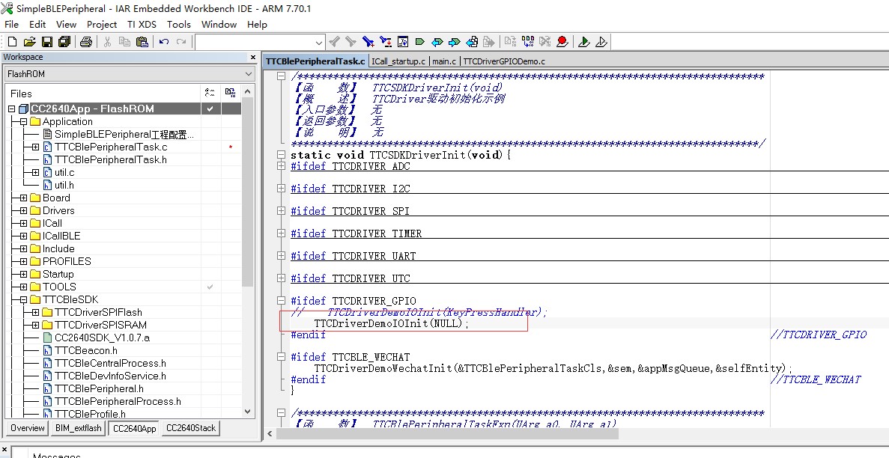Open the File menu
Viewport: 889px width, 458px height.
pos(11,25)
